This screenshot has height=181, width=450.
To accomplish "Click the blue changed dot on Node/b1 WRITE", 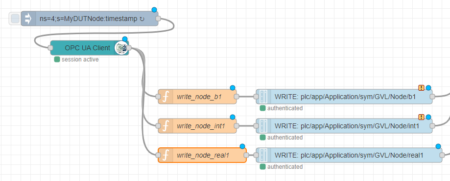I will coord(428,88).
